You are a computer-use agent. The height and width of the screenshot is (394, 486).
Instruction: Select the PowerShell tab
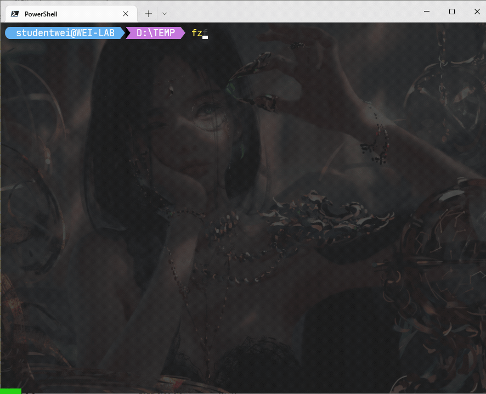71,14
